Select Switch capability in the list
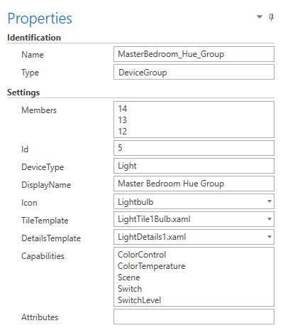283x328 pixels. coord(130,289)
